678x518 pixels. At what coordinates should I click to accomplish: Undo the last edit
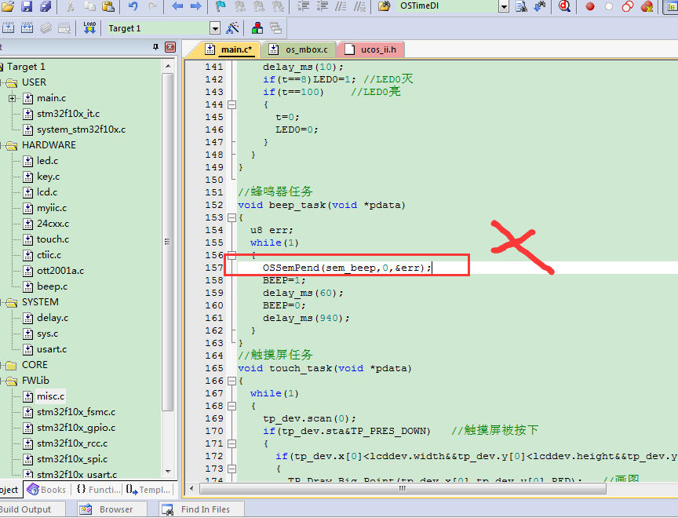coord(133,6)
